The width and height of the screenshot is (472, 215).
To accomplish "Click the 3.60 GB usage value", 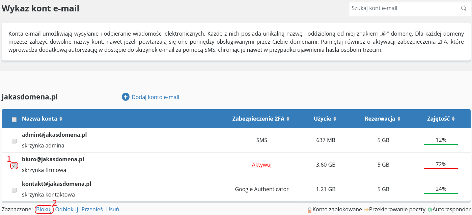I will point(326,165).
